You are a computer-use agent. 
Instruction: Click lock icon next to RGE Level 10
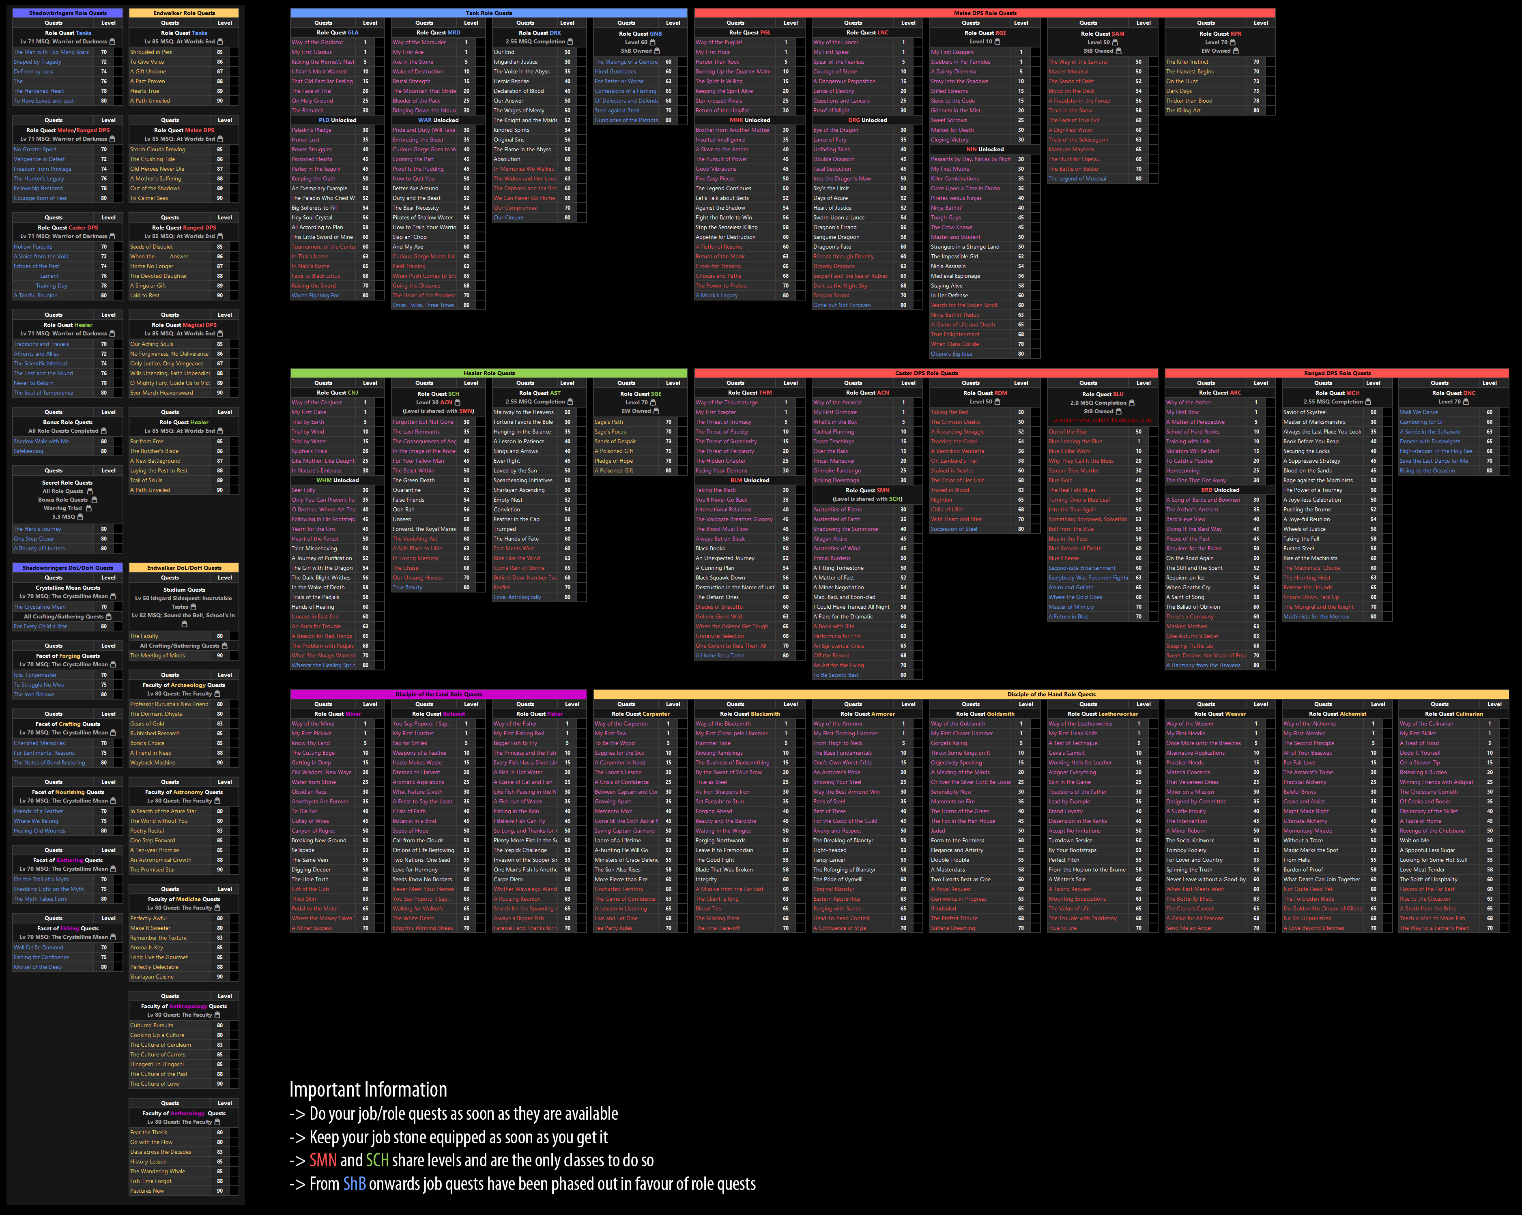998,42
